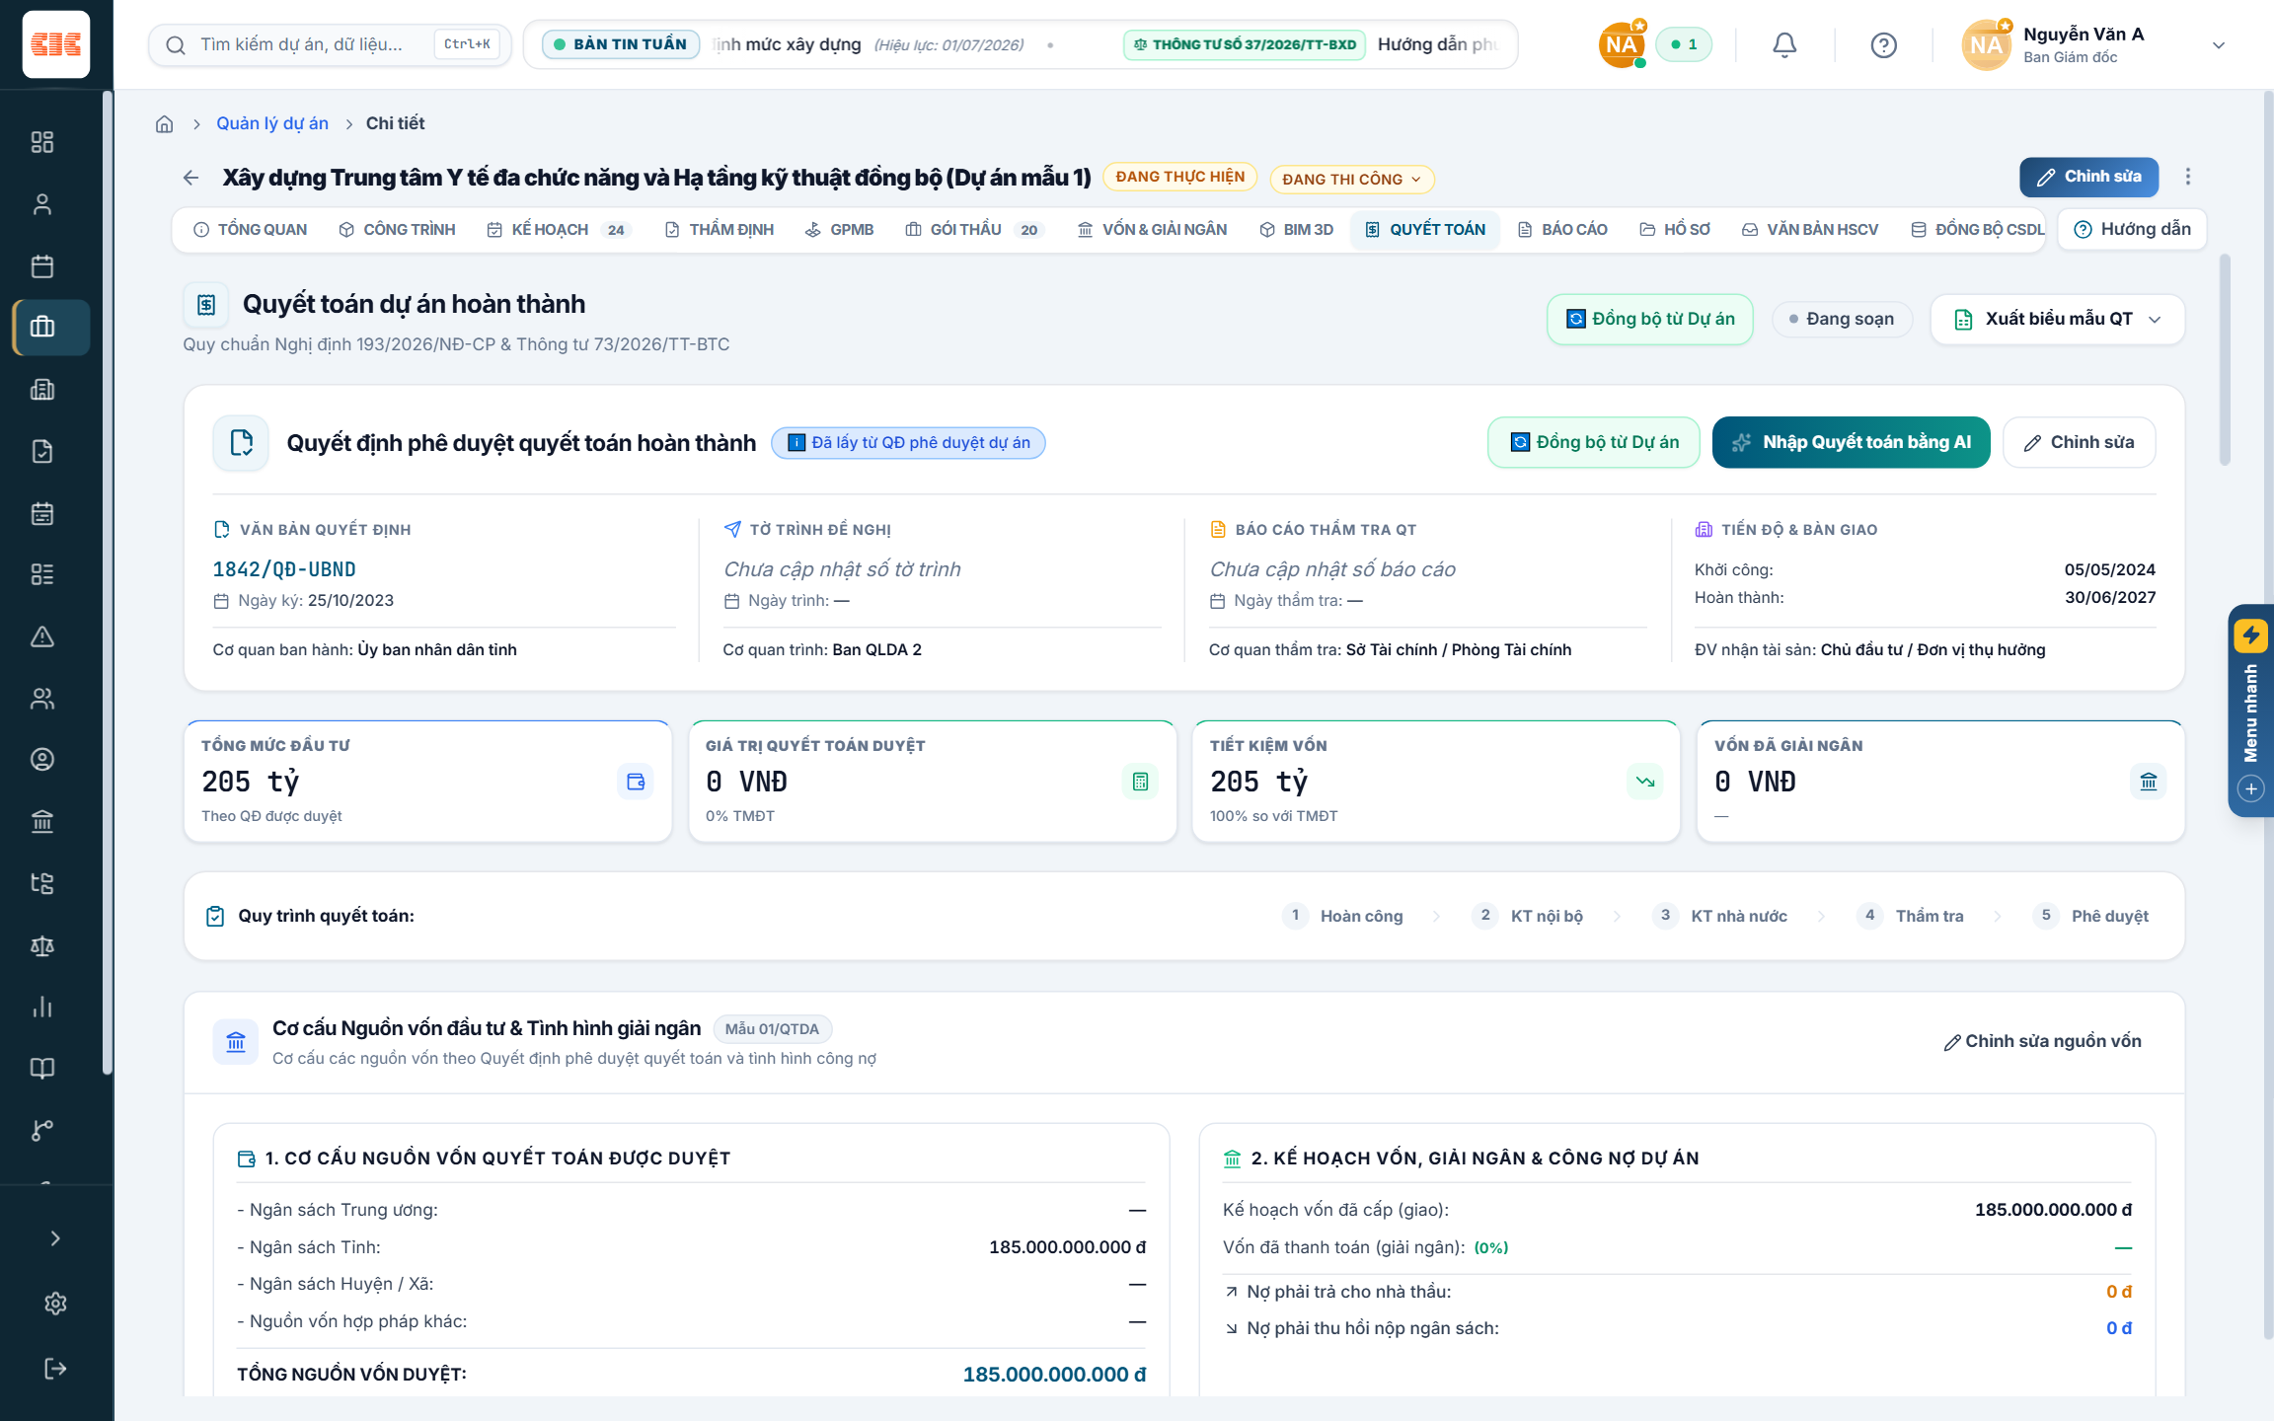Open the notifications bell
This screenshot has width=2274, height=1421.
[x=1784, y=44]
